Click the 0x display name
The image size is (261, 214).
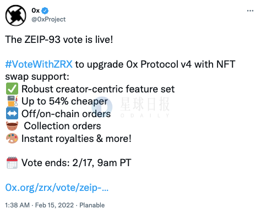pos(35,10)
